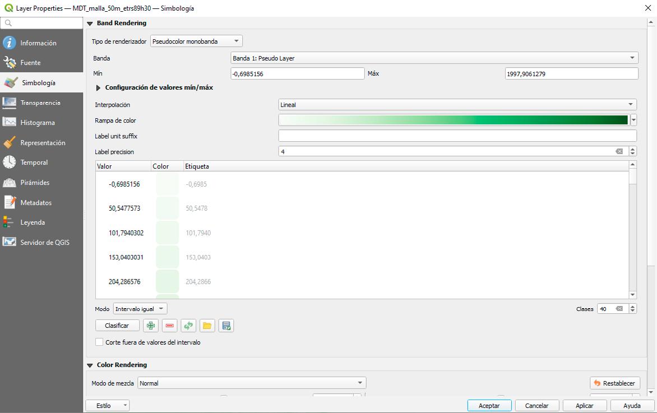
Task: Open the Banda dropdown
Action: 434,58
